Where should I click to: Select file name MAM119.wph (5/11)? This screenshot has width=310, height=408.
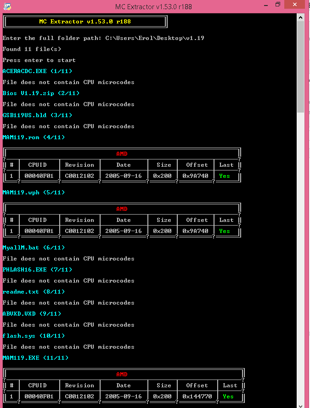[34, 193]
